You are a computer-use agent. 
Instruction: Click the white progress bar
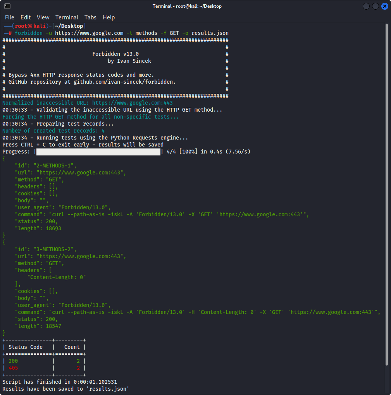pyautogui.click(x=98, y=152)
